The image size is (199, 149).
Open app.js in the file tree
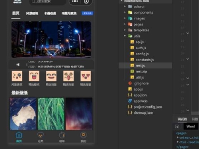coord(138,89)
